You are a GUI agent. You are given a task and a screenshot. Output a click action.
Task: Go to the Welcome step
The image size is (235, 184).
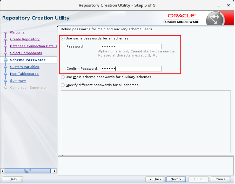pyautogui.click(x=17, y=32)
